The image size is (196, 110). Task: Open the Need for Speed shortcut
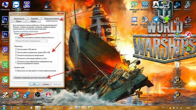coord(188,22)
